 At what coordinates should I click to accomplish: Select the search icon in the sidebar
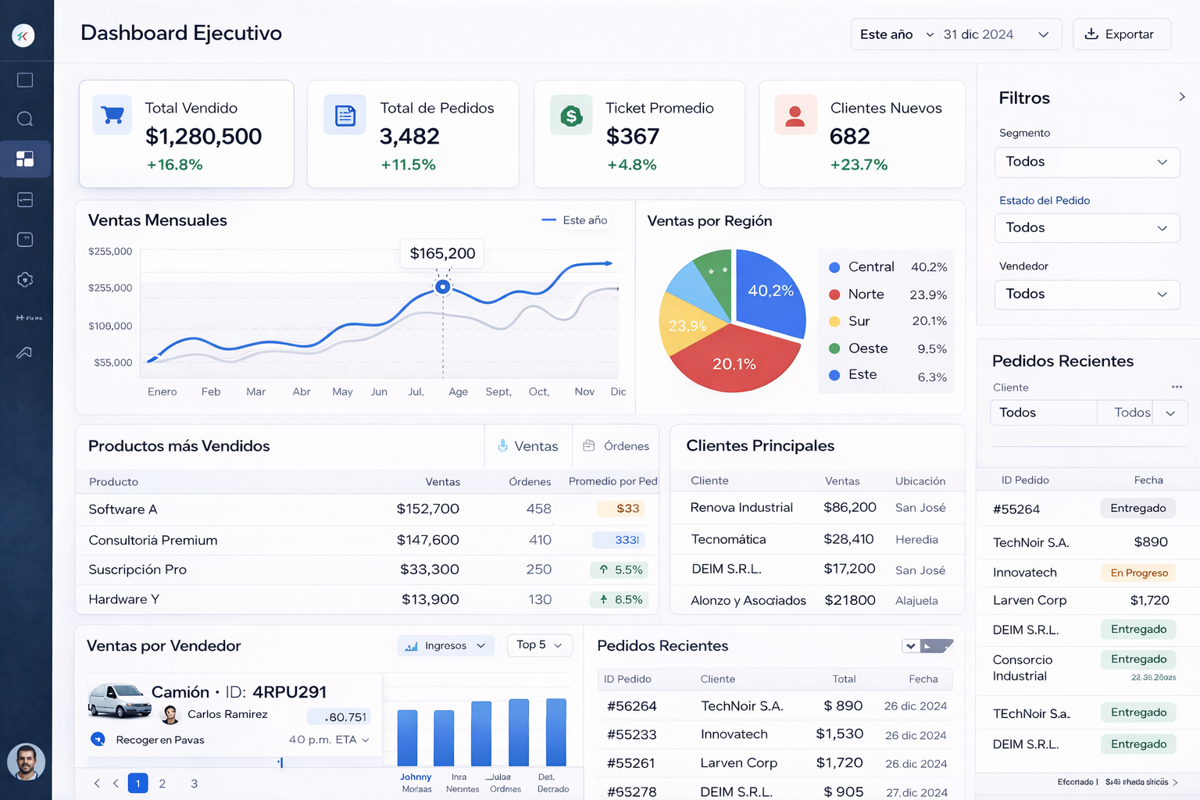pos(24,119)
